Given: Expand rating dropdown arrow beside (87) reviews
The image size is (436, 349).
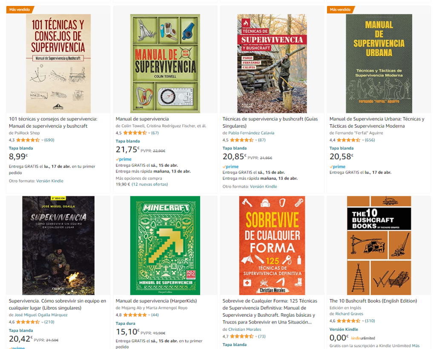Looking at the screenshot, I should click(256, 140).
